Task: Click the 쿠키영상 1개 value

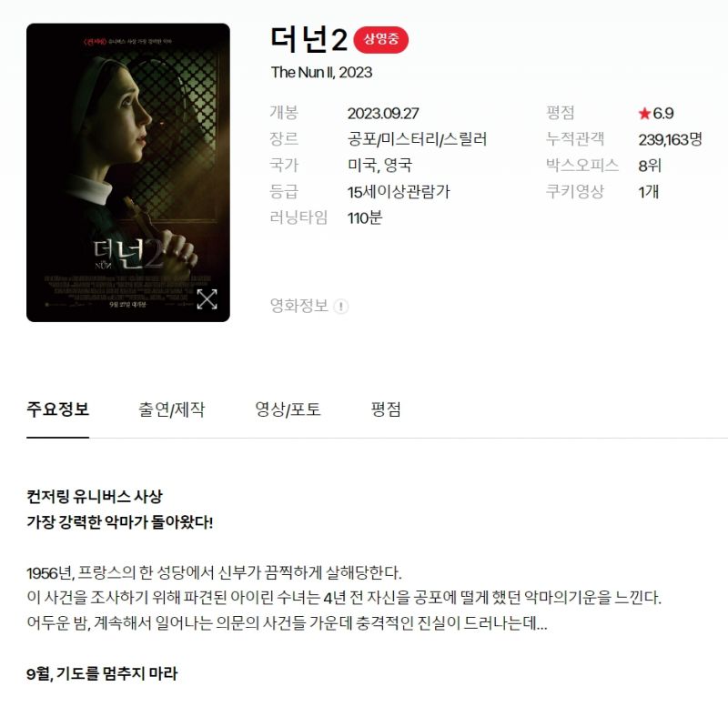Action: [x=648, y=192]
